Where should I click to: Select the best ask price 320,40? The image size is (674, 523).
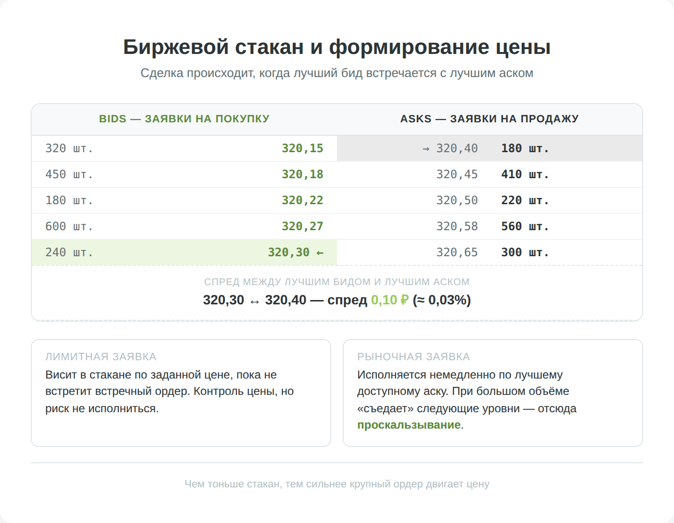pos(457,148)
